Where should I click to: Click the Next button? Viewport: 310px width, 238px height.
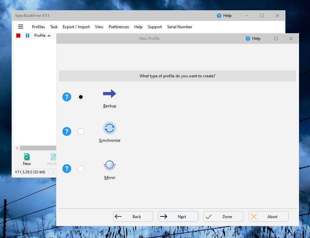coord(178,216)
